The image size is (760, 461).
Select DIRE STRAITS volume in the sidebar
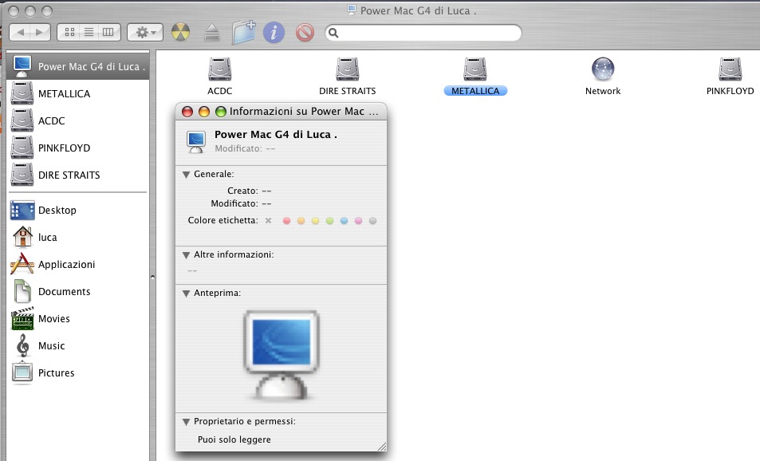click(x=77, y=175)
